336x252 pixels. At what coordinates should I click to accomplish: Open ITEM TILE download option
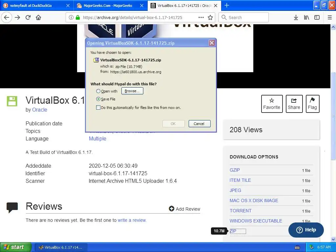click(x=240, y=180)
